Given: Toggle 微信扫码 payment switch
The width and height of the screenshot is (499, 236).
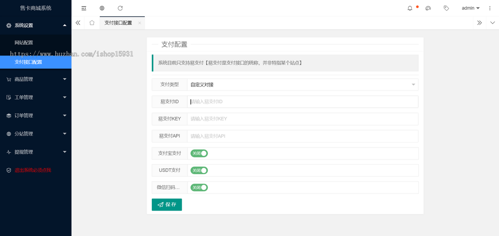Looking at the screenshot, I should [x=199, y=187].
